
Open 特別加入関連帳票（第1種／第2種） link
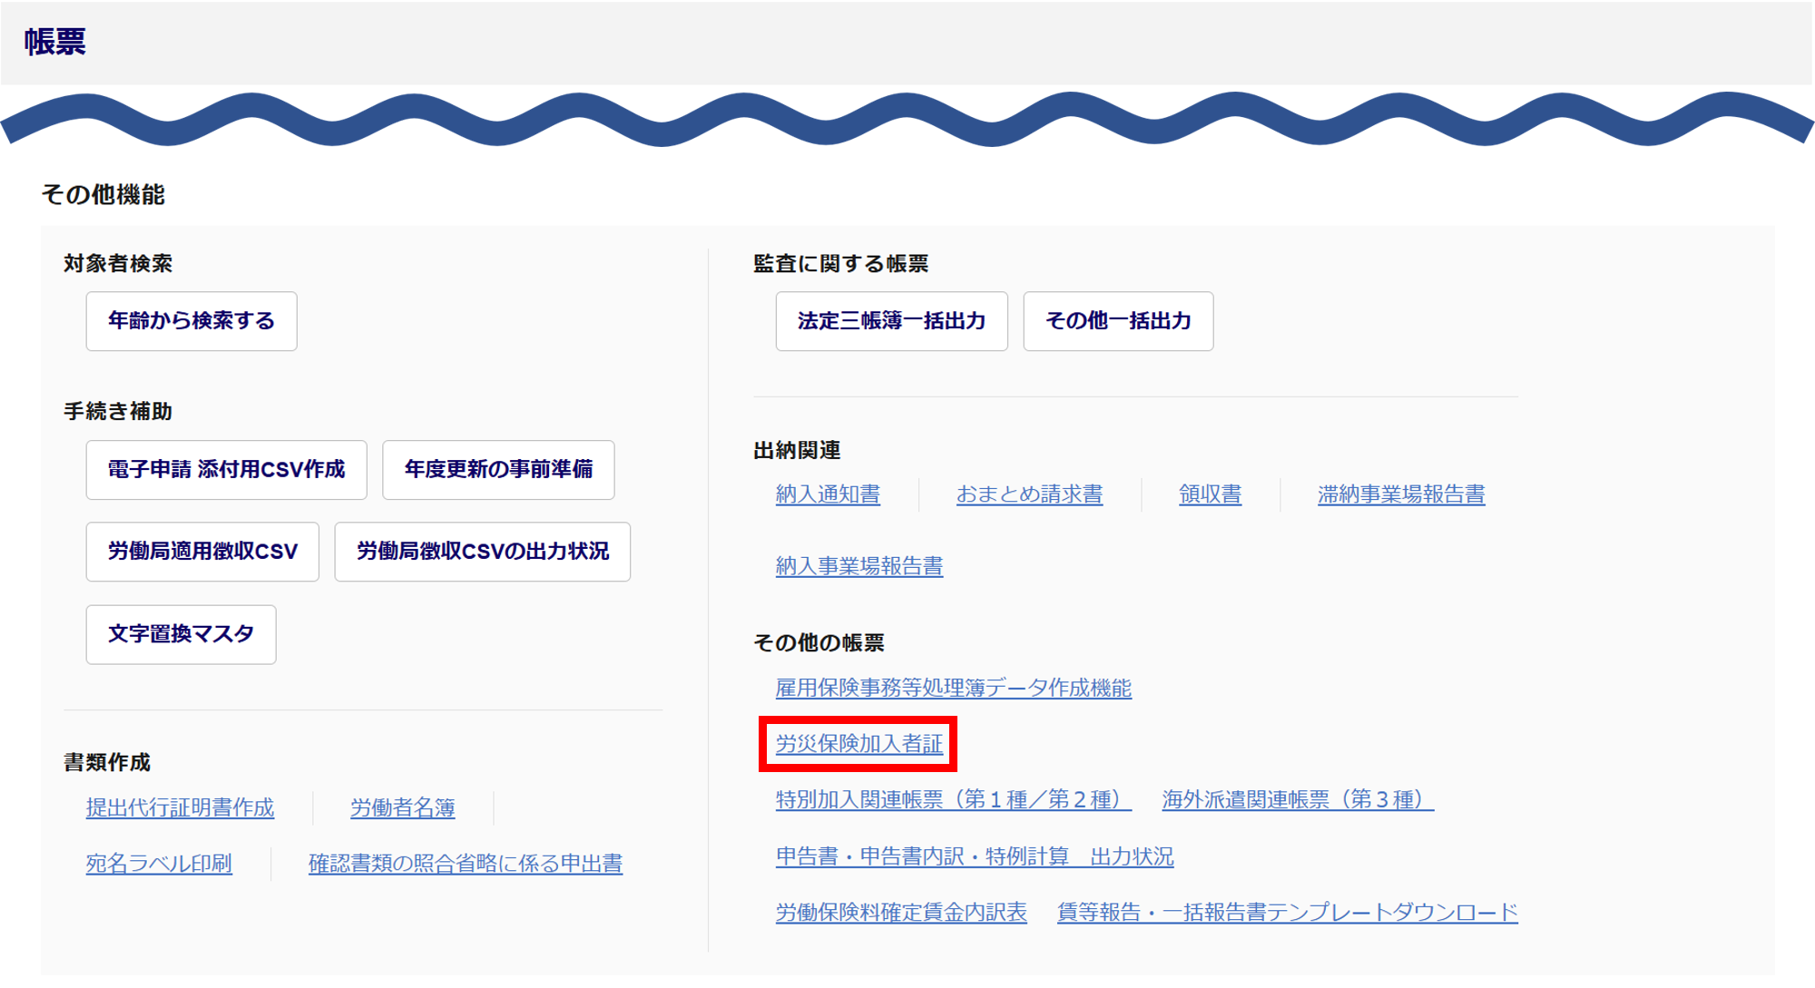(x=953, y=800)
